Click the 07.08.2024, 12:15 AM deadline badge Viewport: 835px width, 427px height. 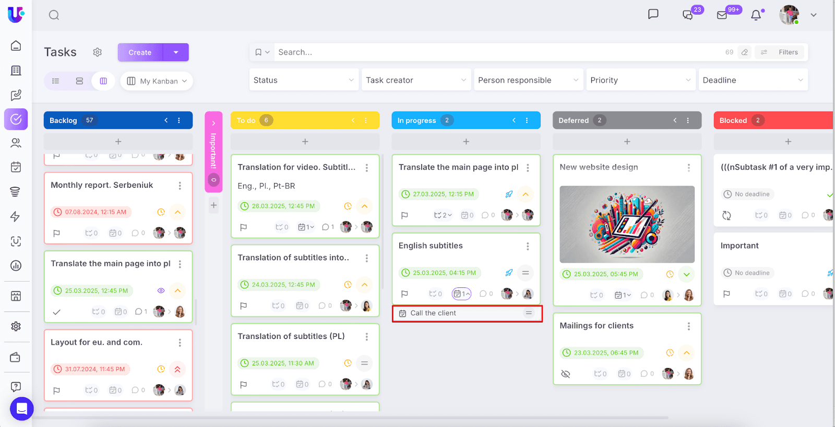[91, 212]
